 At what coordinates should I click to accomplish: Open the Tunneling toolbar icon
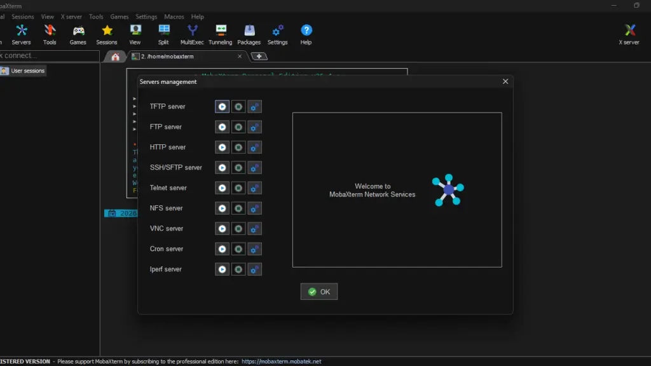pyautogui.click(x=221, y=34)
